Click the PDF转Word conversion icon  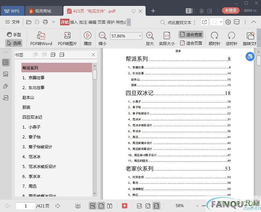point(41,36)
